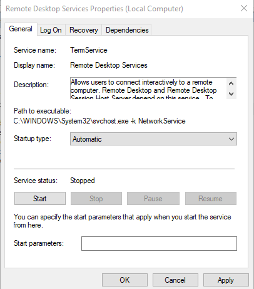Click the service name TermService text
The width and height of the screenshot is (254, 289).
coord(89,50)
